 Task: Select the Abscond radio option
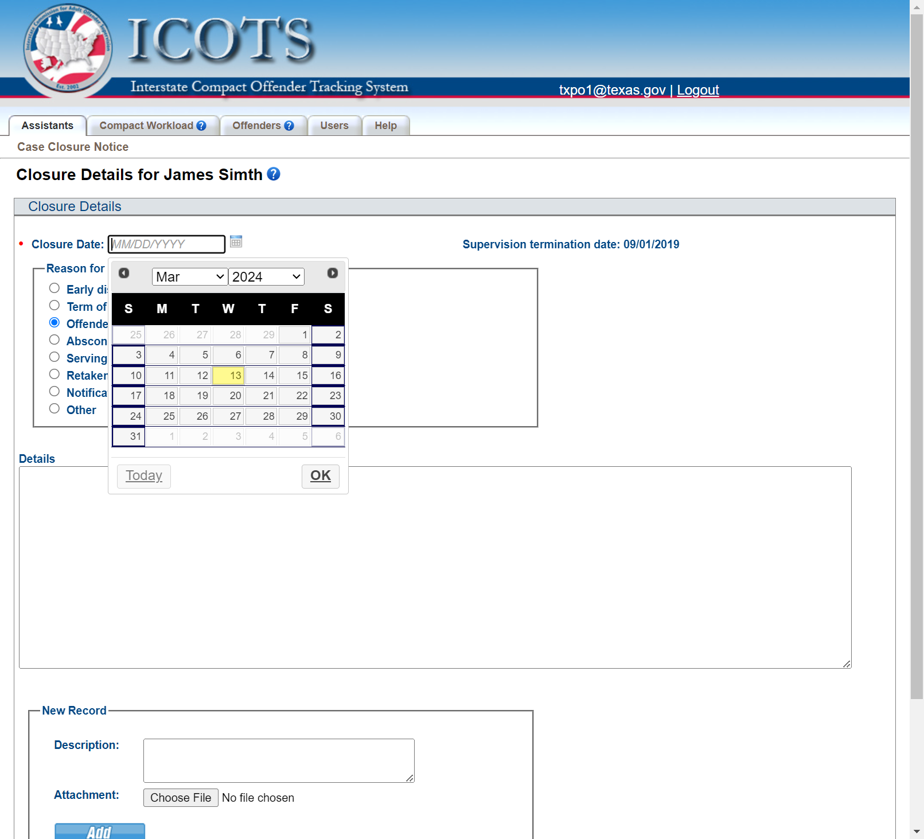point(54,339)
